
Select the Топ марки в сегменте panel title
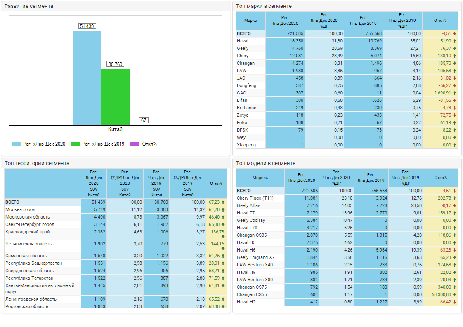(x=264, y=6)
